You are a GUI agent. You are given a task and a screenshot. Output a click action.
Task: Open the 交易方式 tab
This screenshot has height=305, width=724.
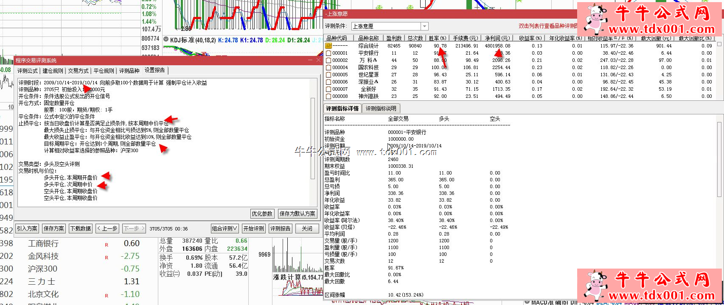click(79, 71)
